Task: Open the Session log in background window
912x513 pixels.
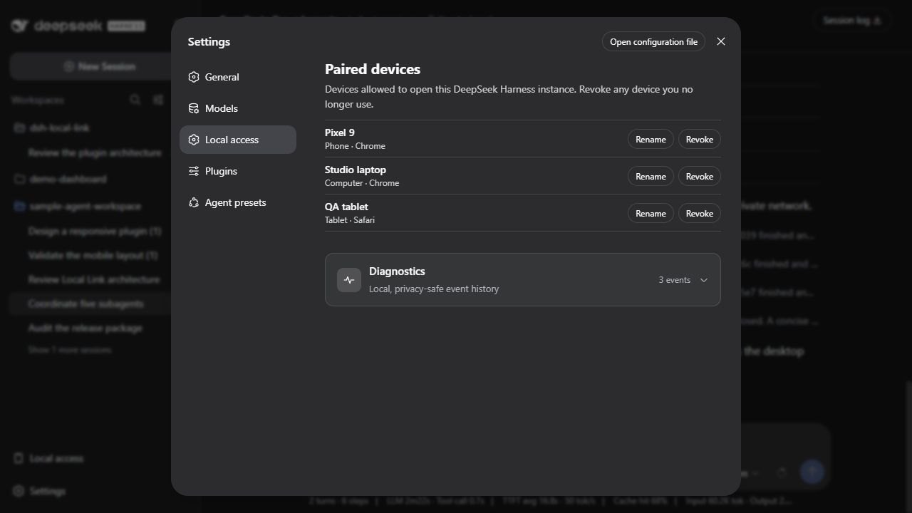Action: coord(852,21)
